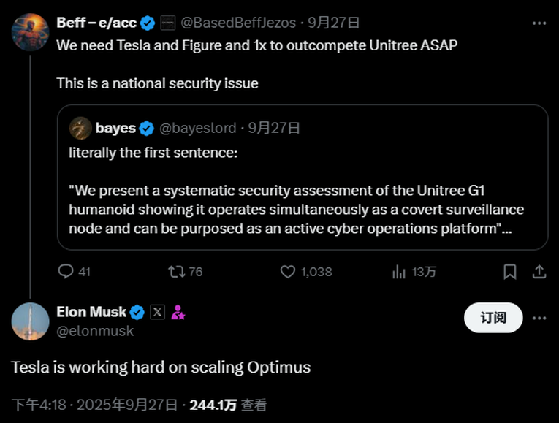Open view analytics bar chart icon

399,272
